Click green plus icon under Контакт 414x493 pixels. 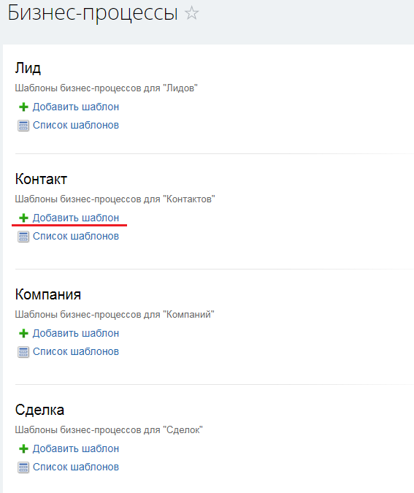[x=23, y=218]
